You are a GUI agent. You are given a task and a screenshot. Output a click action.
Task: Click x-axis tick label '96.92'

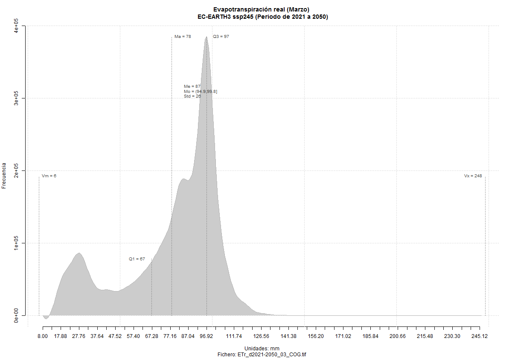206,336
